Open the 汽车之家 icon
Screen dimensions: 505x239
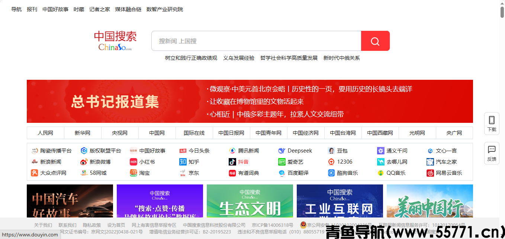pyautogui.click(x=430, y=162)
